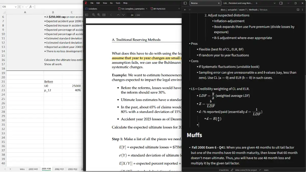
Task: Open the Tools menu
Action: pyautogui.click(x=118, y=3)
